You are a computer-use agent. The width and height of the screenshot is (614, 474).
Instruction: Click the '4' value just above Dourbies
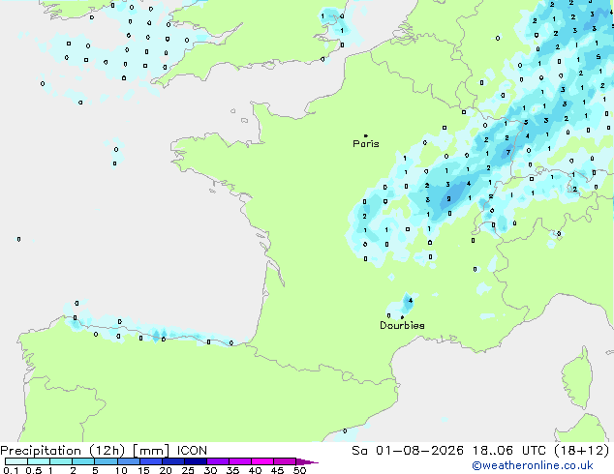(411, 300)
